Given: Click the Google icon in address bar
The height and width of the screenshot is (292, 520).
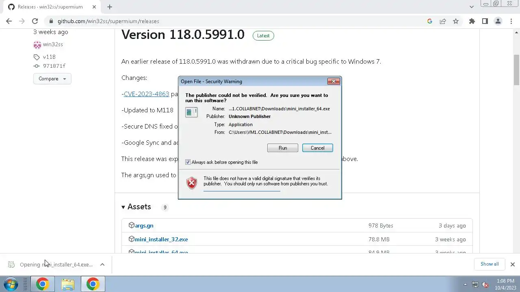Looking at the screenshot, I should 430,21.
